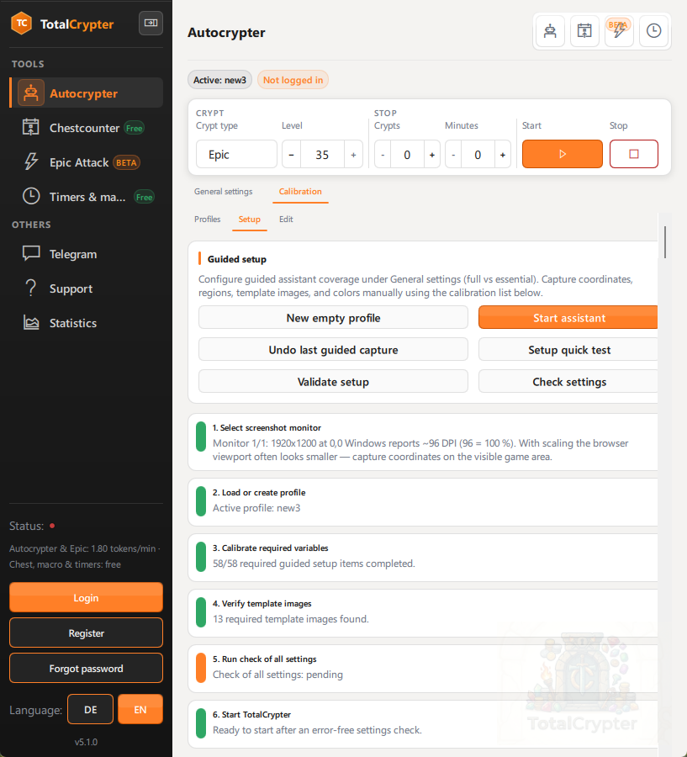Open the Profiles sub-tab

pyautogui.click(x=207, y=220)
